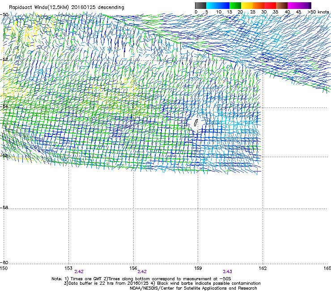Click the '45' legend tick label
Screen dimensions: 331x291
pos(298,12)
